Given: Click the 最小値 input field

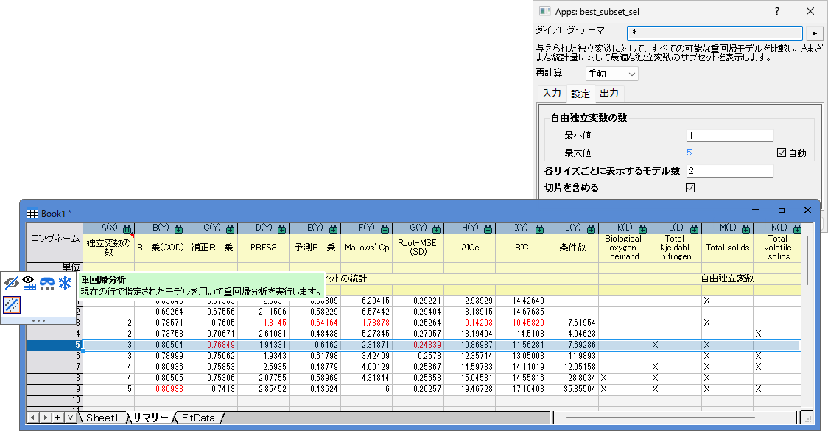Looking at the screenshot, I should pos(729,136).
